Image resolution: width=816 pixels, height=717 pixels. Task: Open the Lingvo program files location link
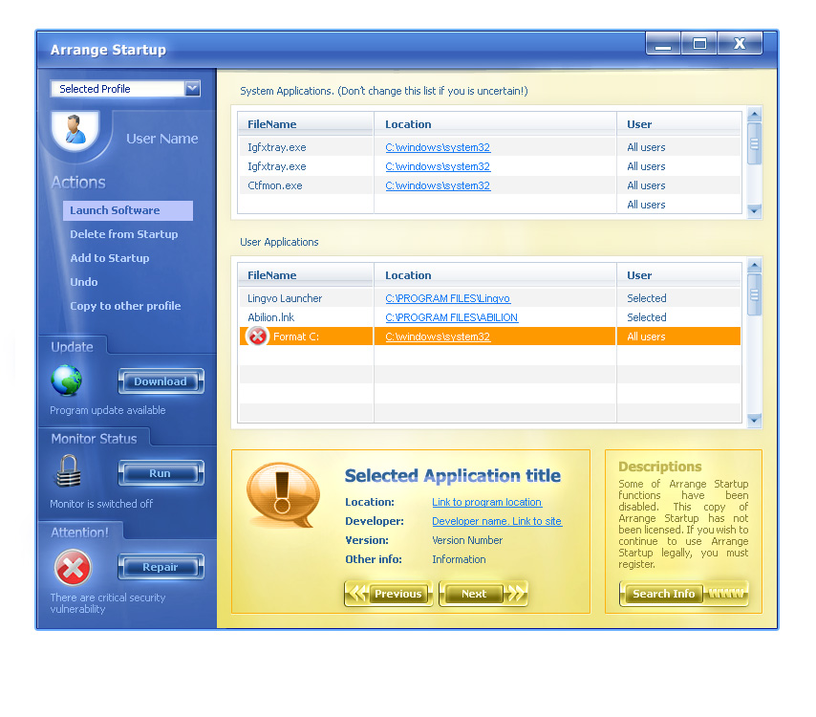[x=447, y=297]
